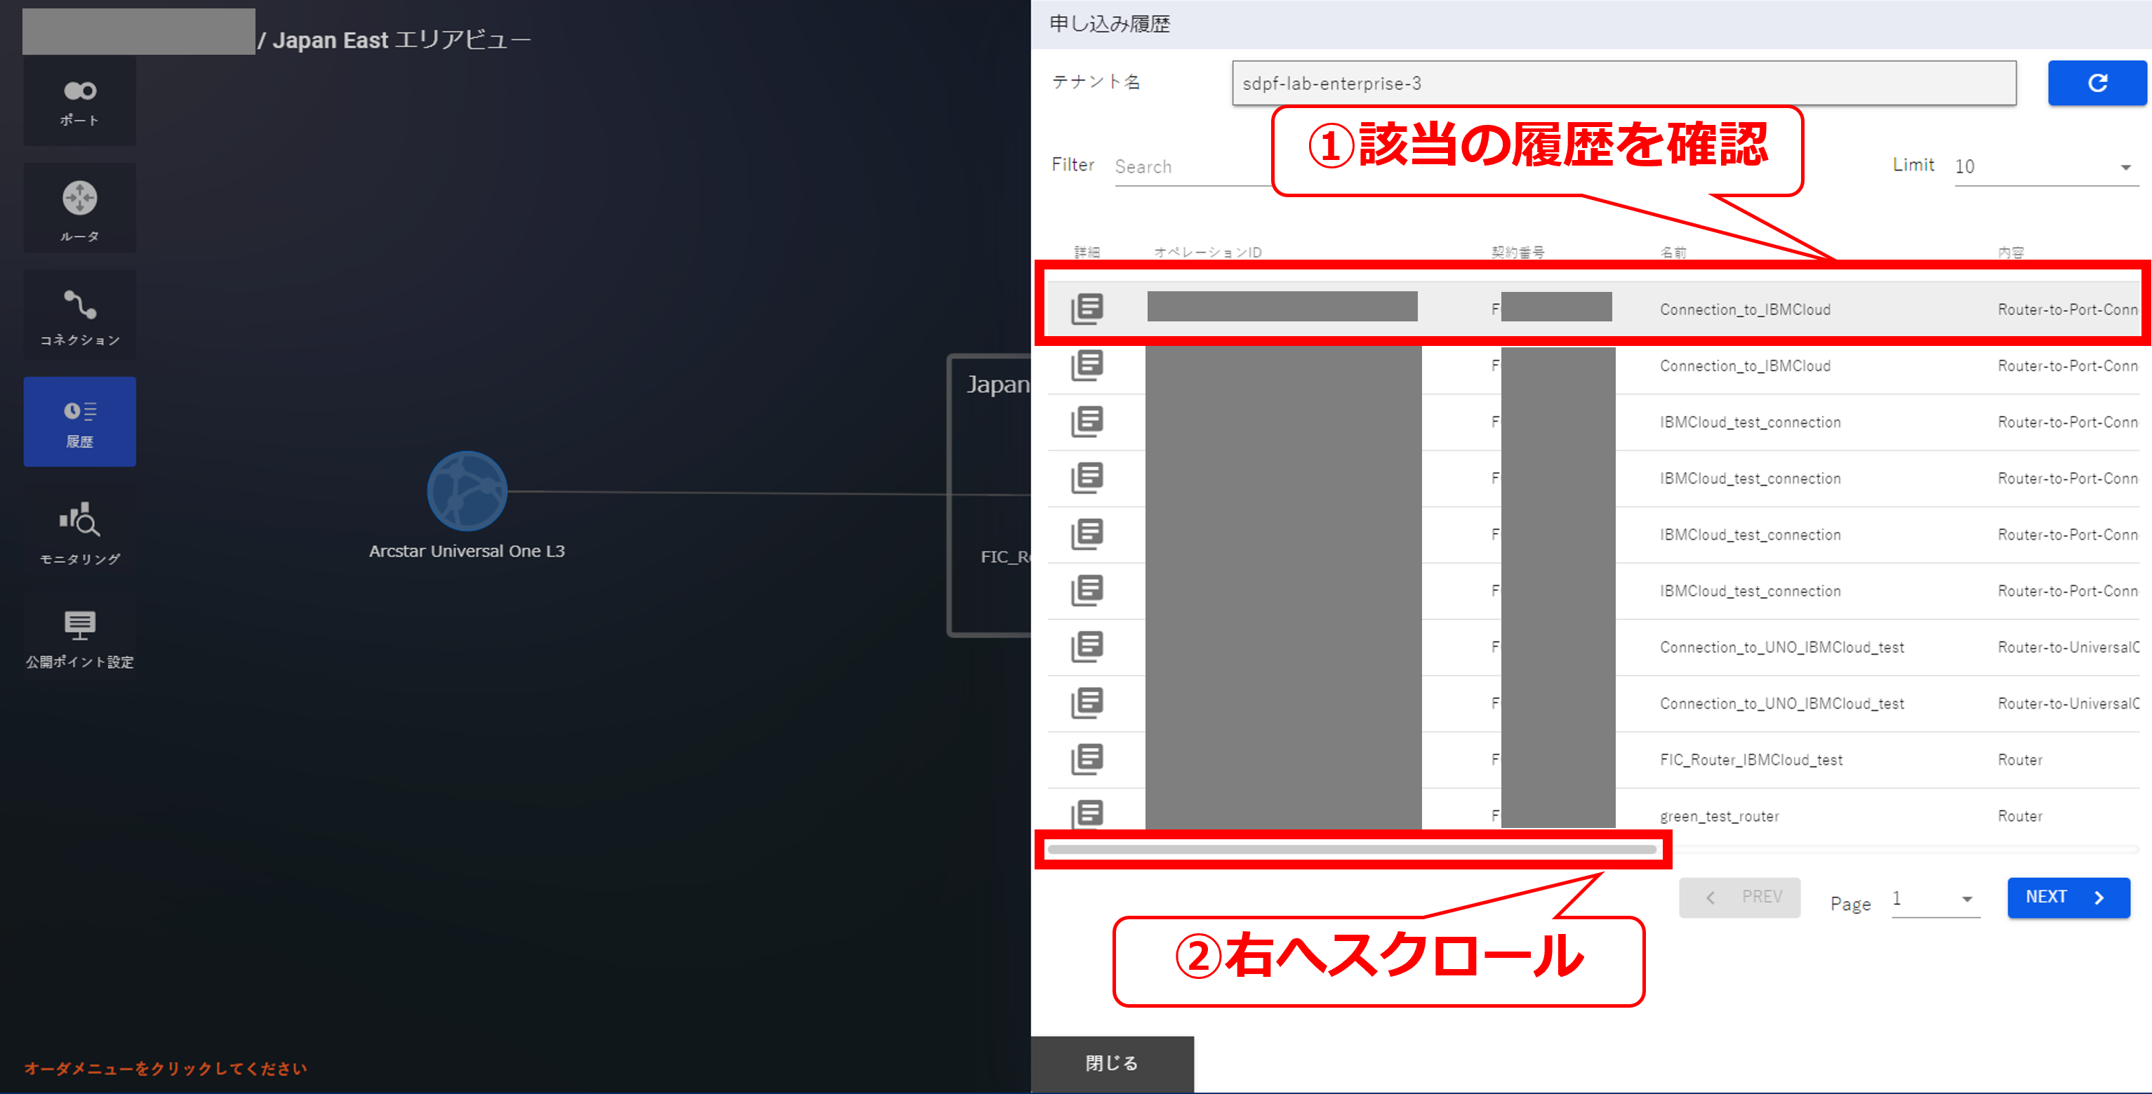Image resolution: width=2152 pixels, height=1094 pixels.
Task: Open the ポート sidebar menu
Action: [79, 101]
